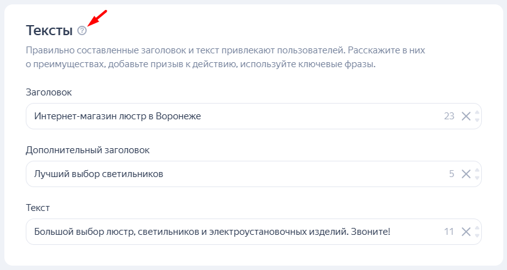Image resolution: width=507 pixels, height=270 pixels.
Task: Clear the Текст field with the X icon
Action: tap(466, 232)
